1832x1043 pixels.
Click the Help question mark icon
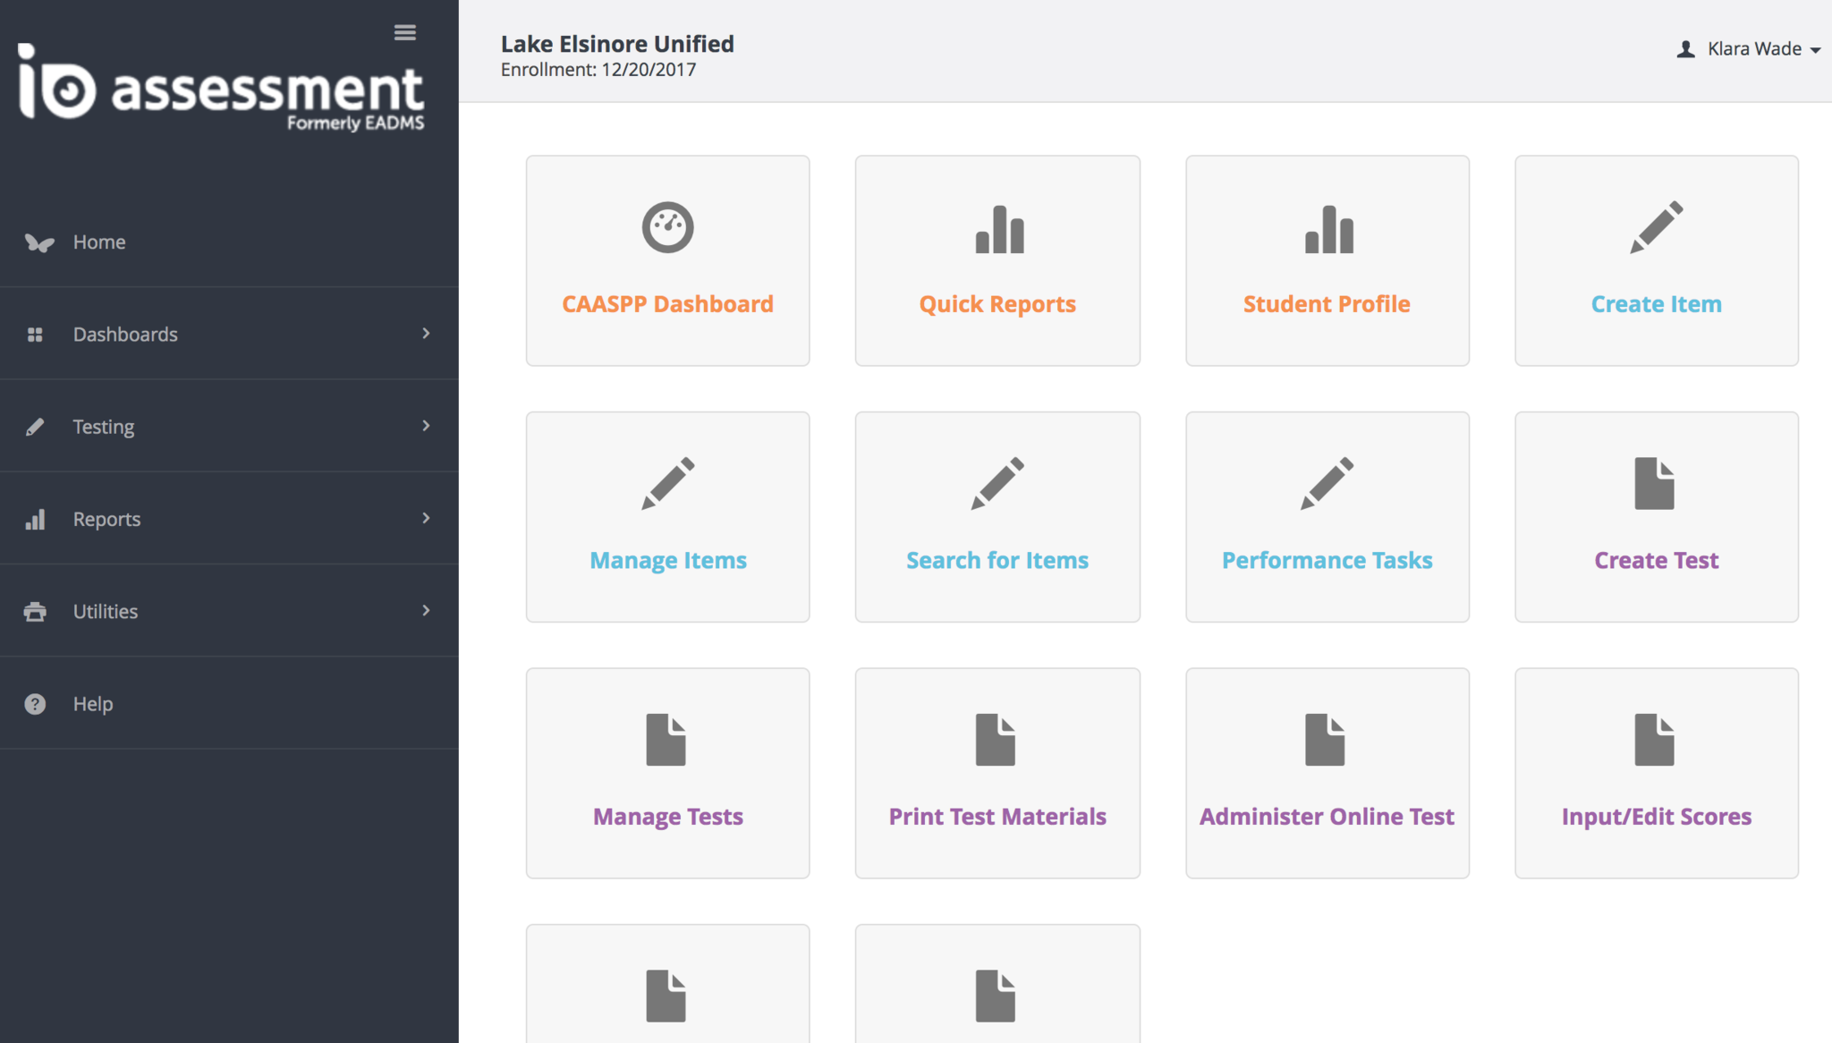(35, 704)
